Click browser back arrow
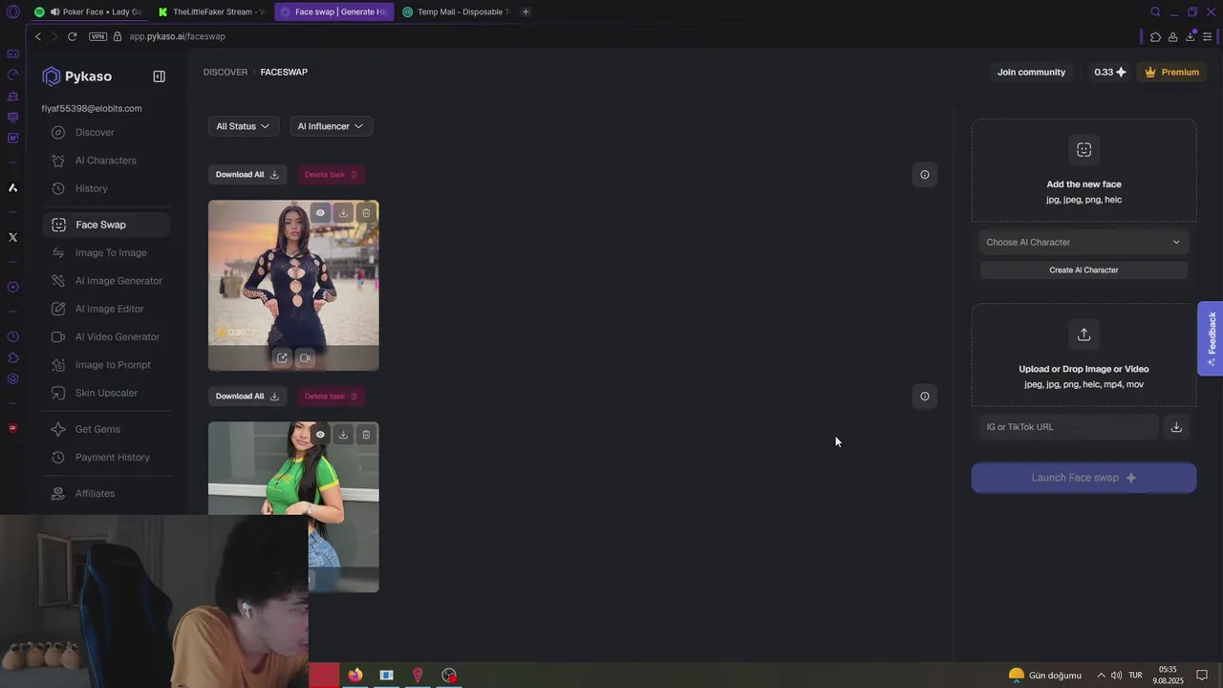Image resolution: width=1223 pixels, height=688 pixels. (38, 36)
